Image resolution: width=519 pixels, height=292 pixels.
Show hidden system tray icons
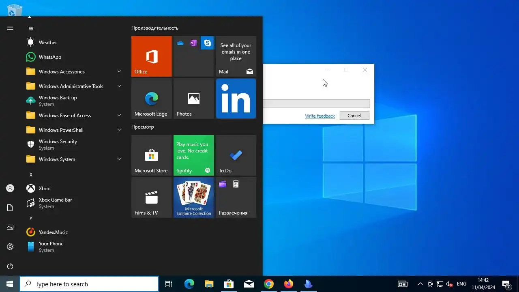pos(420,284)
